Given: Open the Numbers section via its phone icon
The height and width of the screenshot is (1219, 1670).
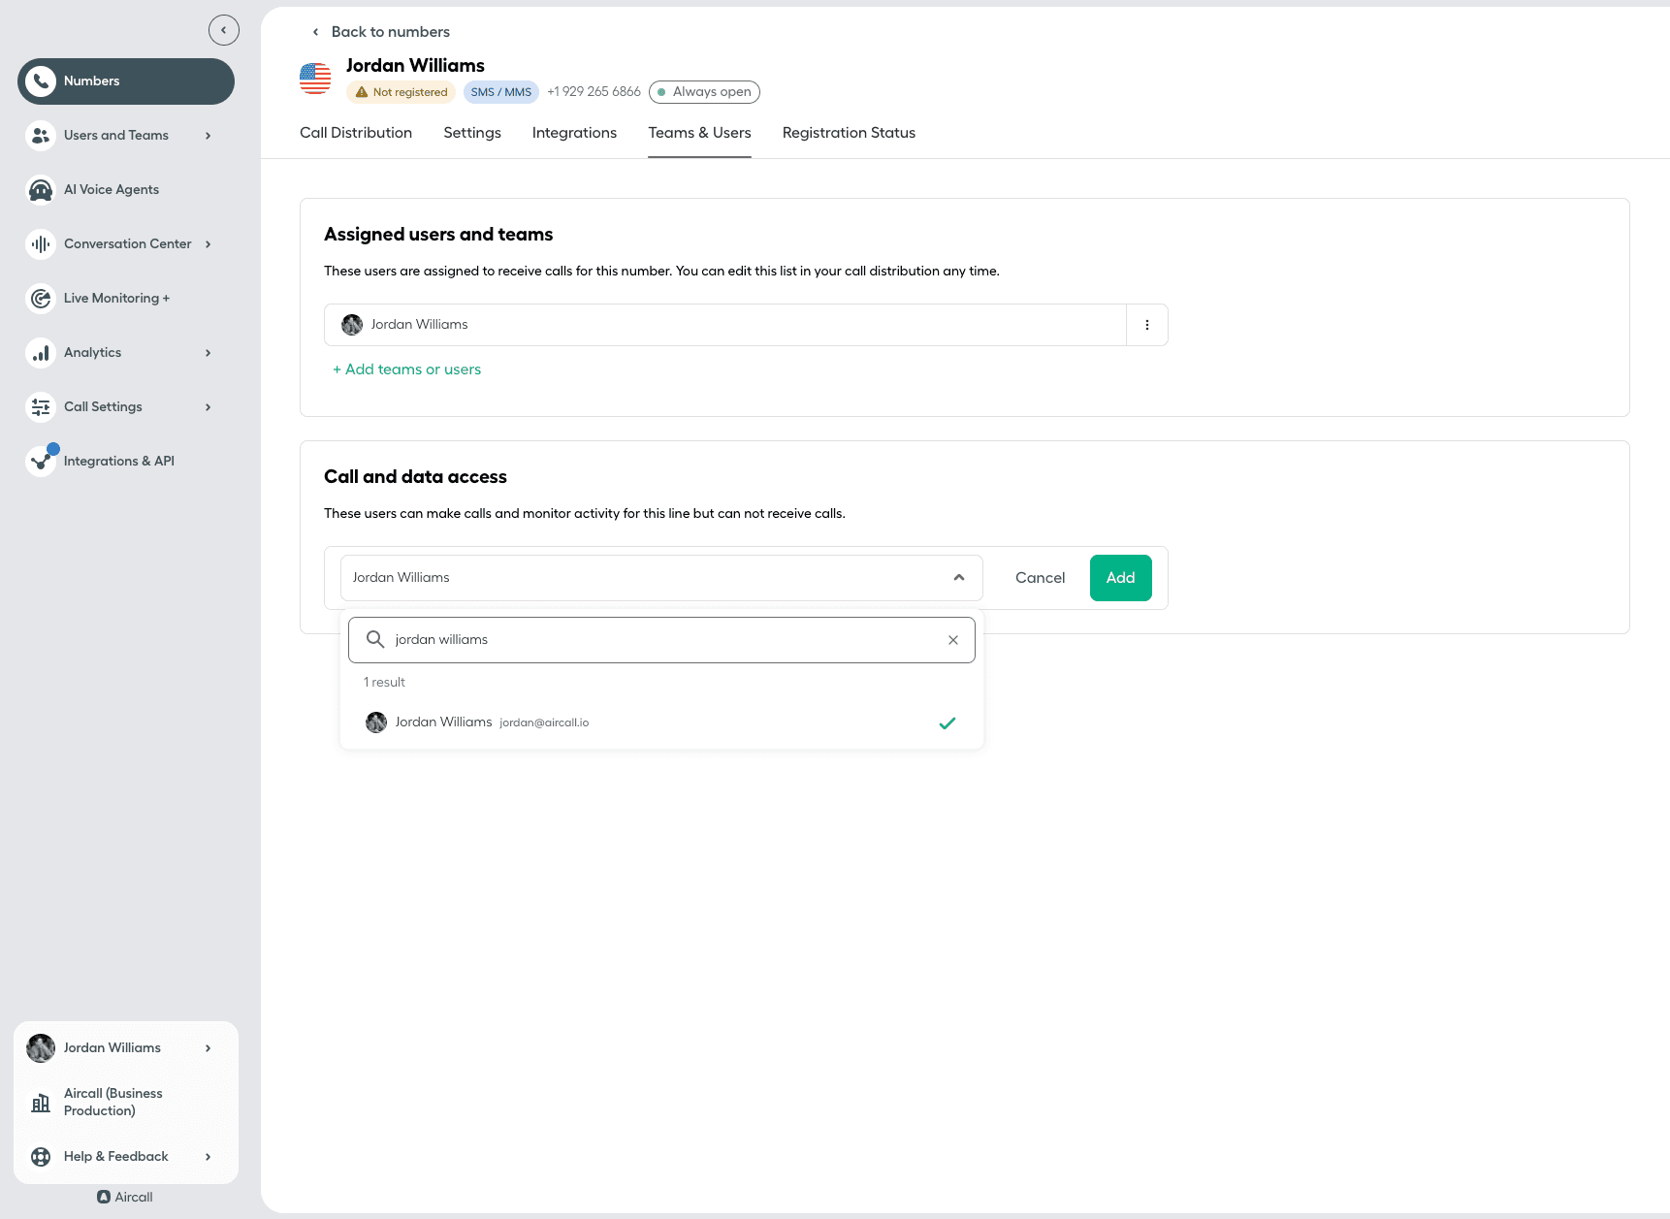Looking at the screenshot, I should tap(41, 81).
